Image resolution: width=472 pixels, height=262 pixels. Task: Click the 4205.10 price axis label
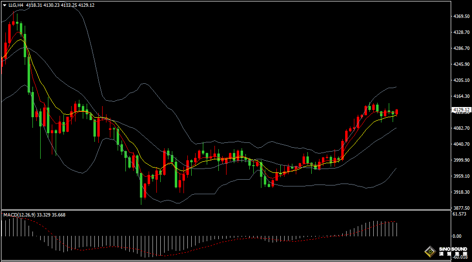[461, 80]
